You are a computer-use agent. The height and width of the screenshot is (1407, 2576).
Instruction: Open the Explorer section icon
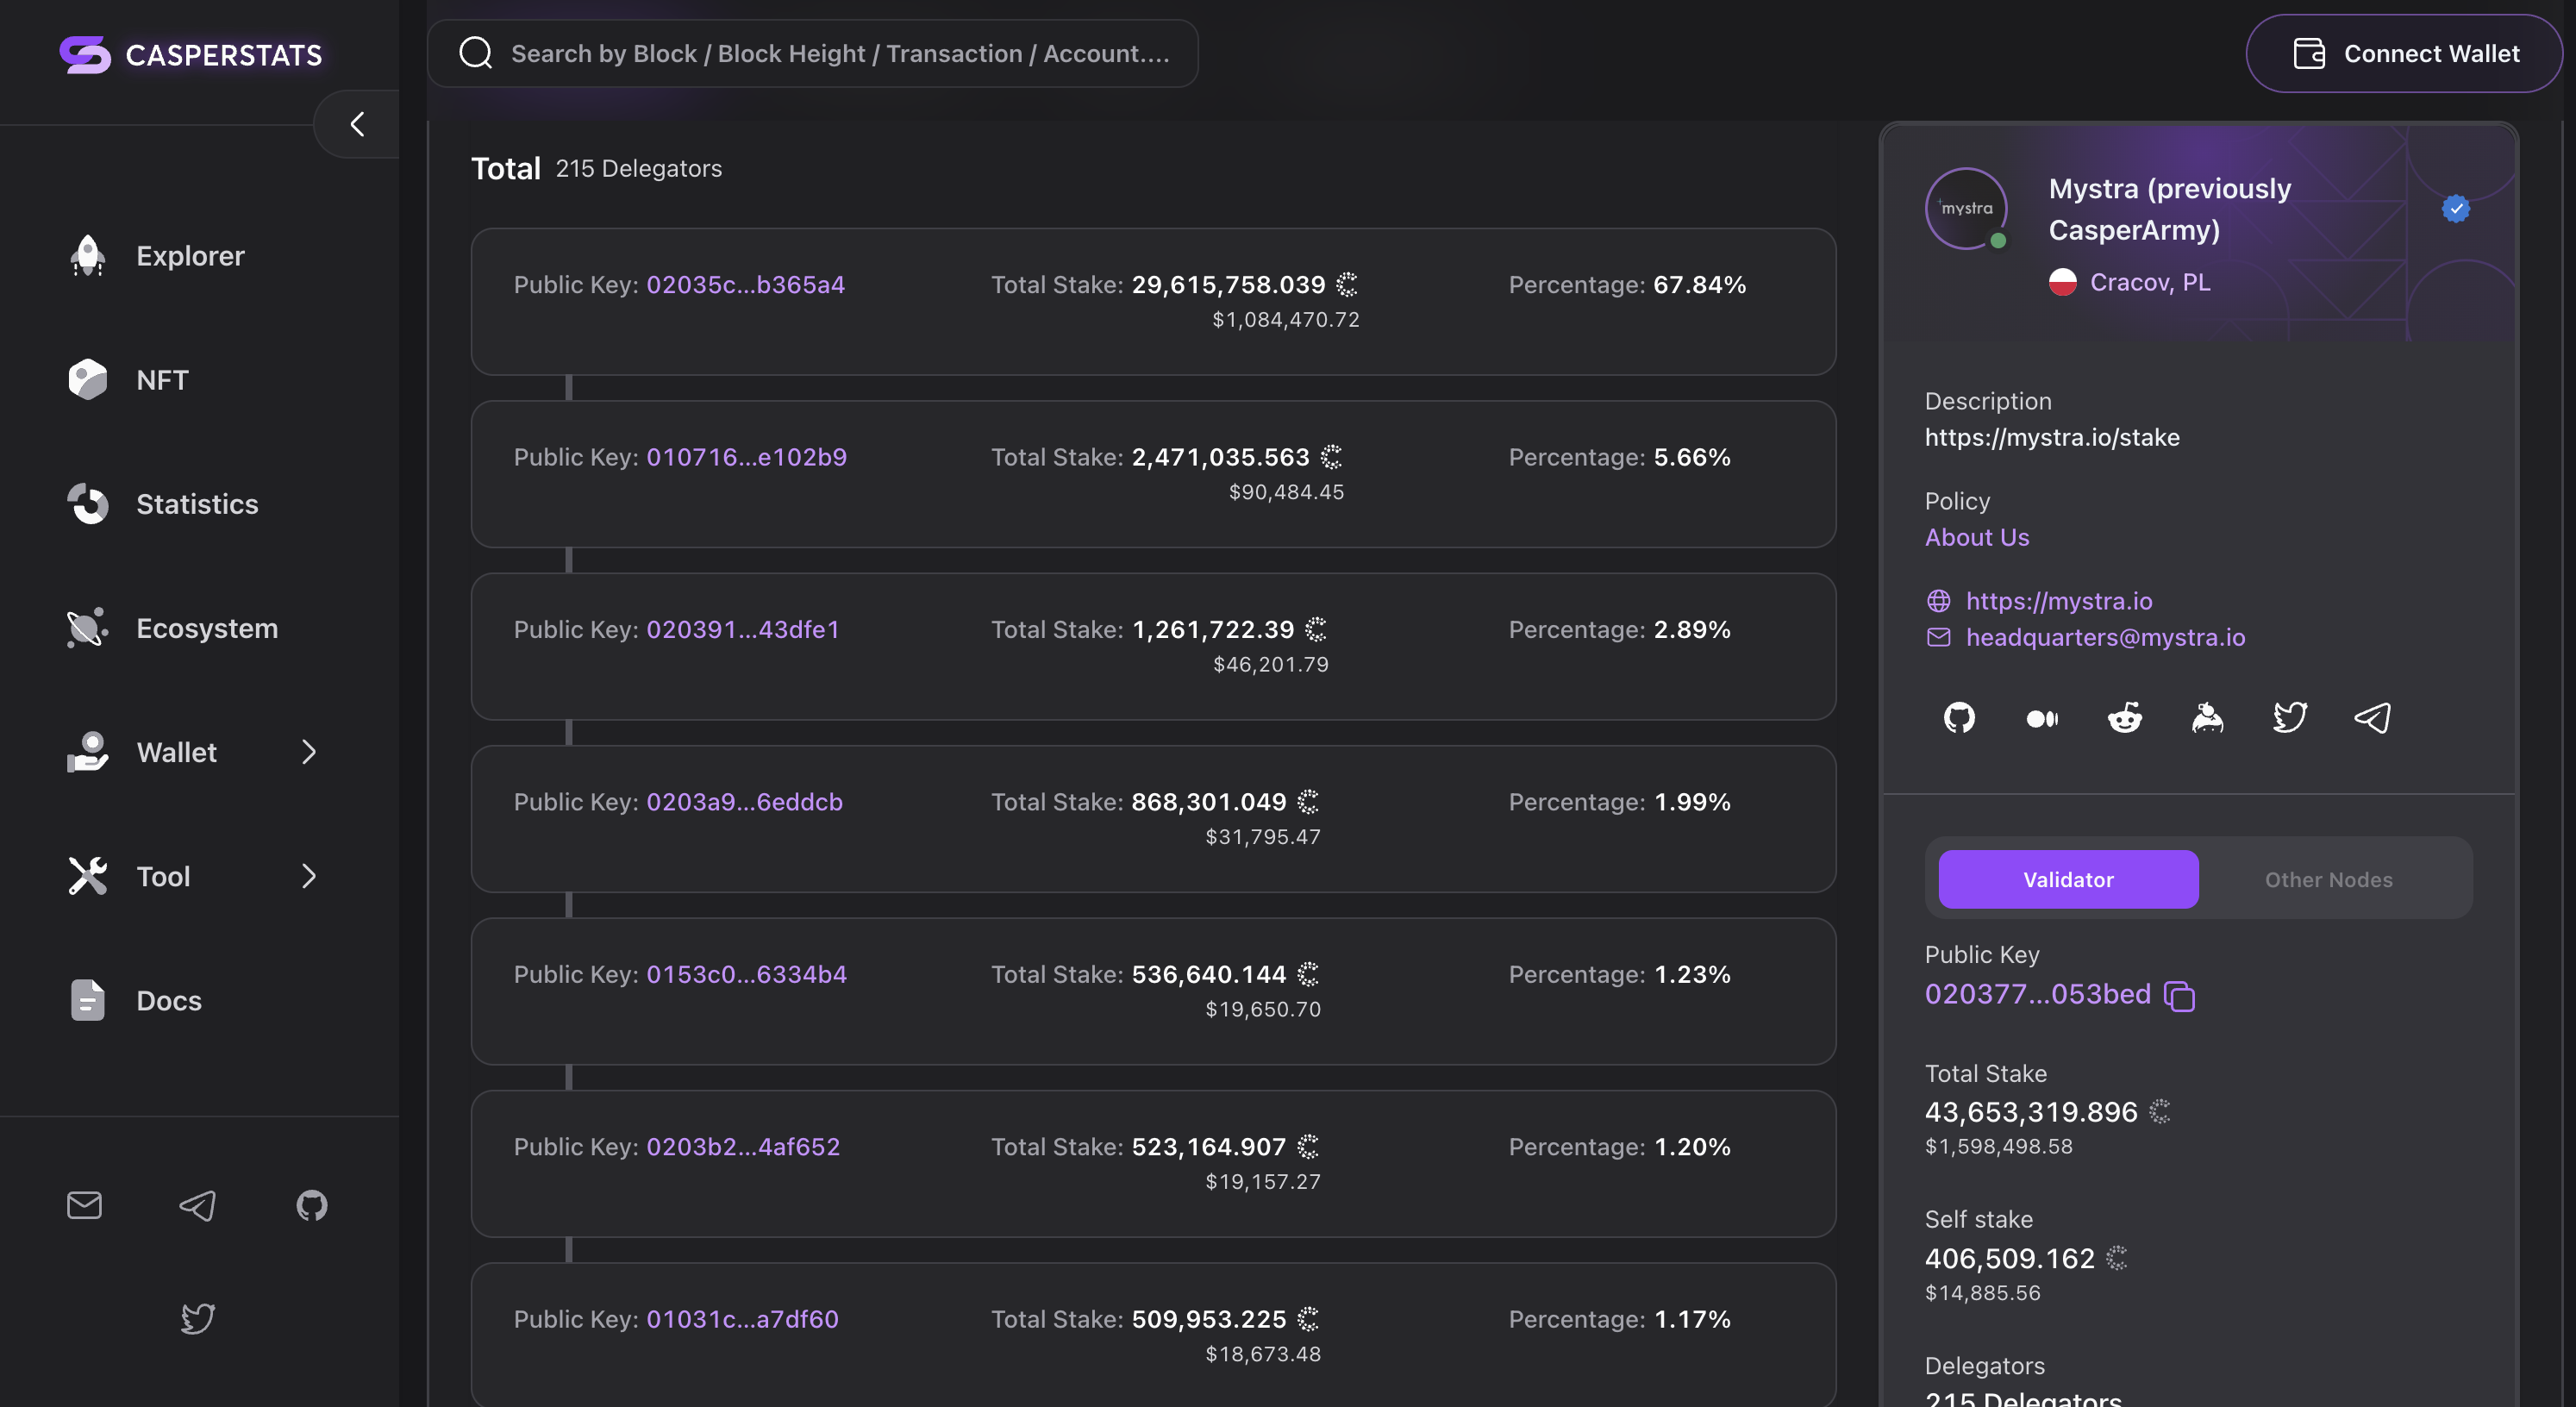coord(88,256)
